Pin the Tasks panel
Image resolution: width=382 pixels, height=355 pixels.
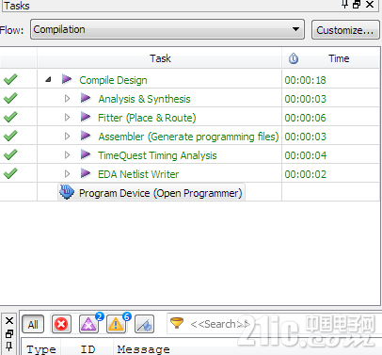[344, 5]
